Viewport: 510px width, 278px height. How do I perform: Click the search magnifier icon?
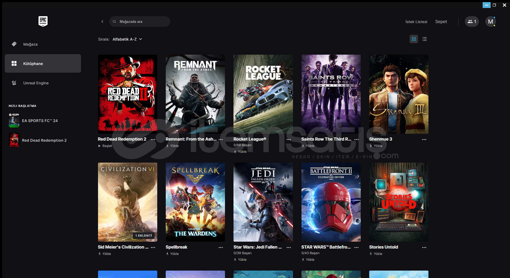pos(114,21)
